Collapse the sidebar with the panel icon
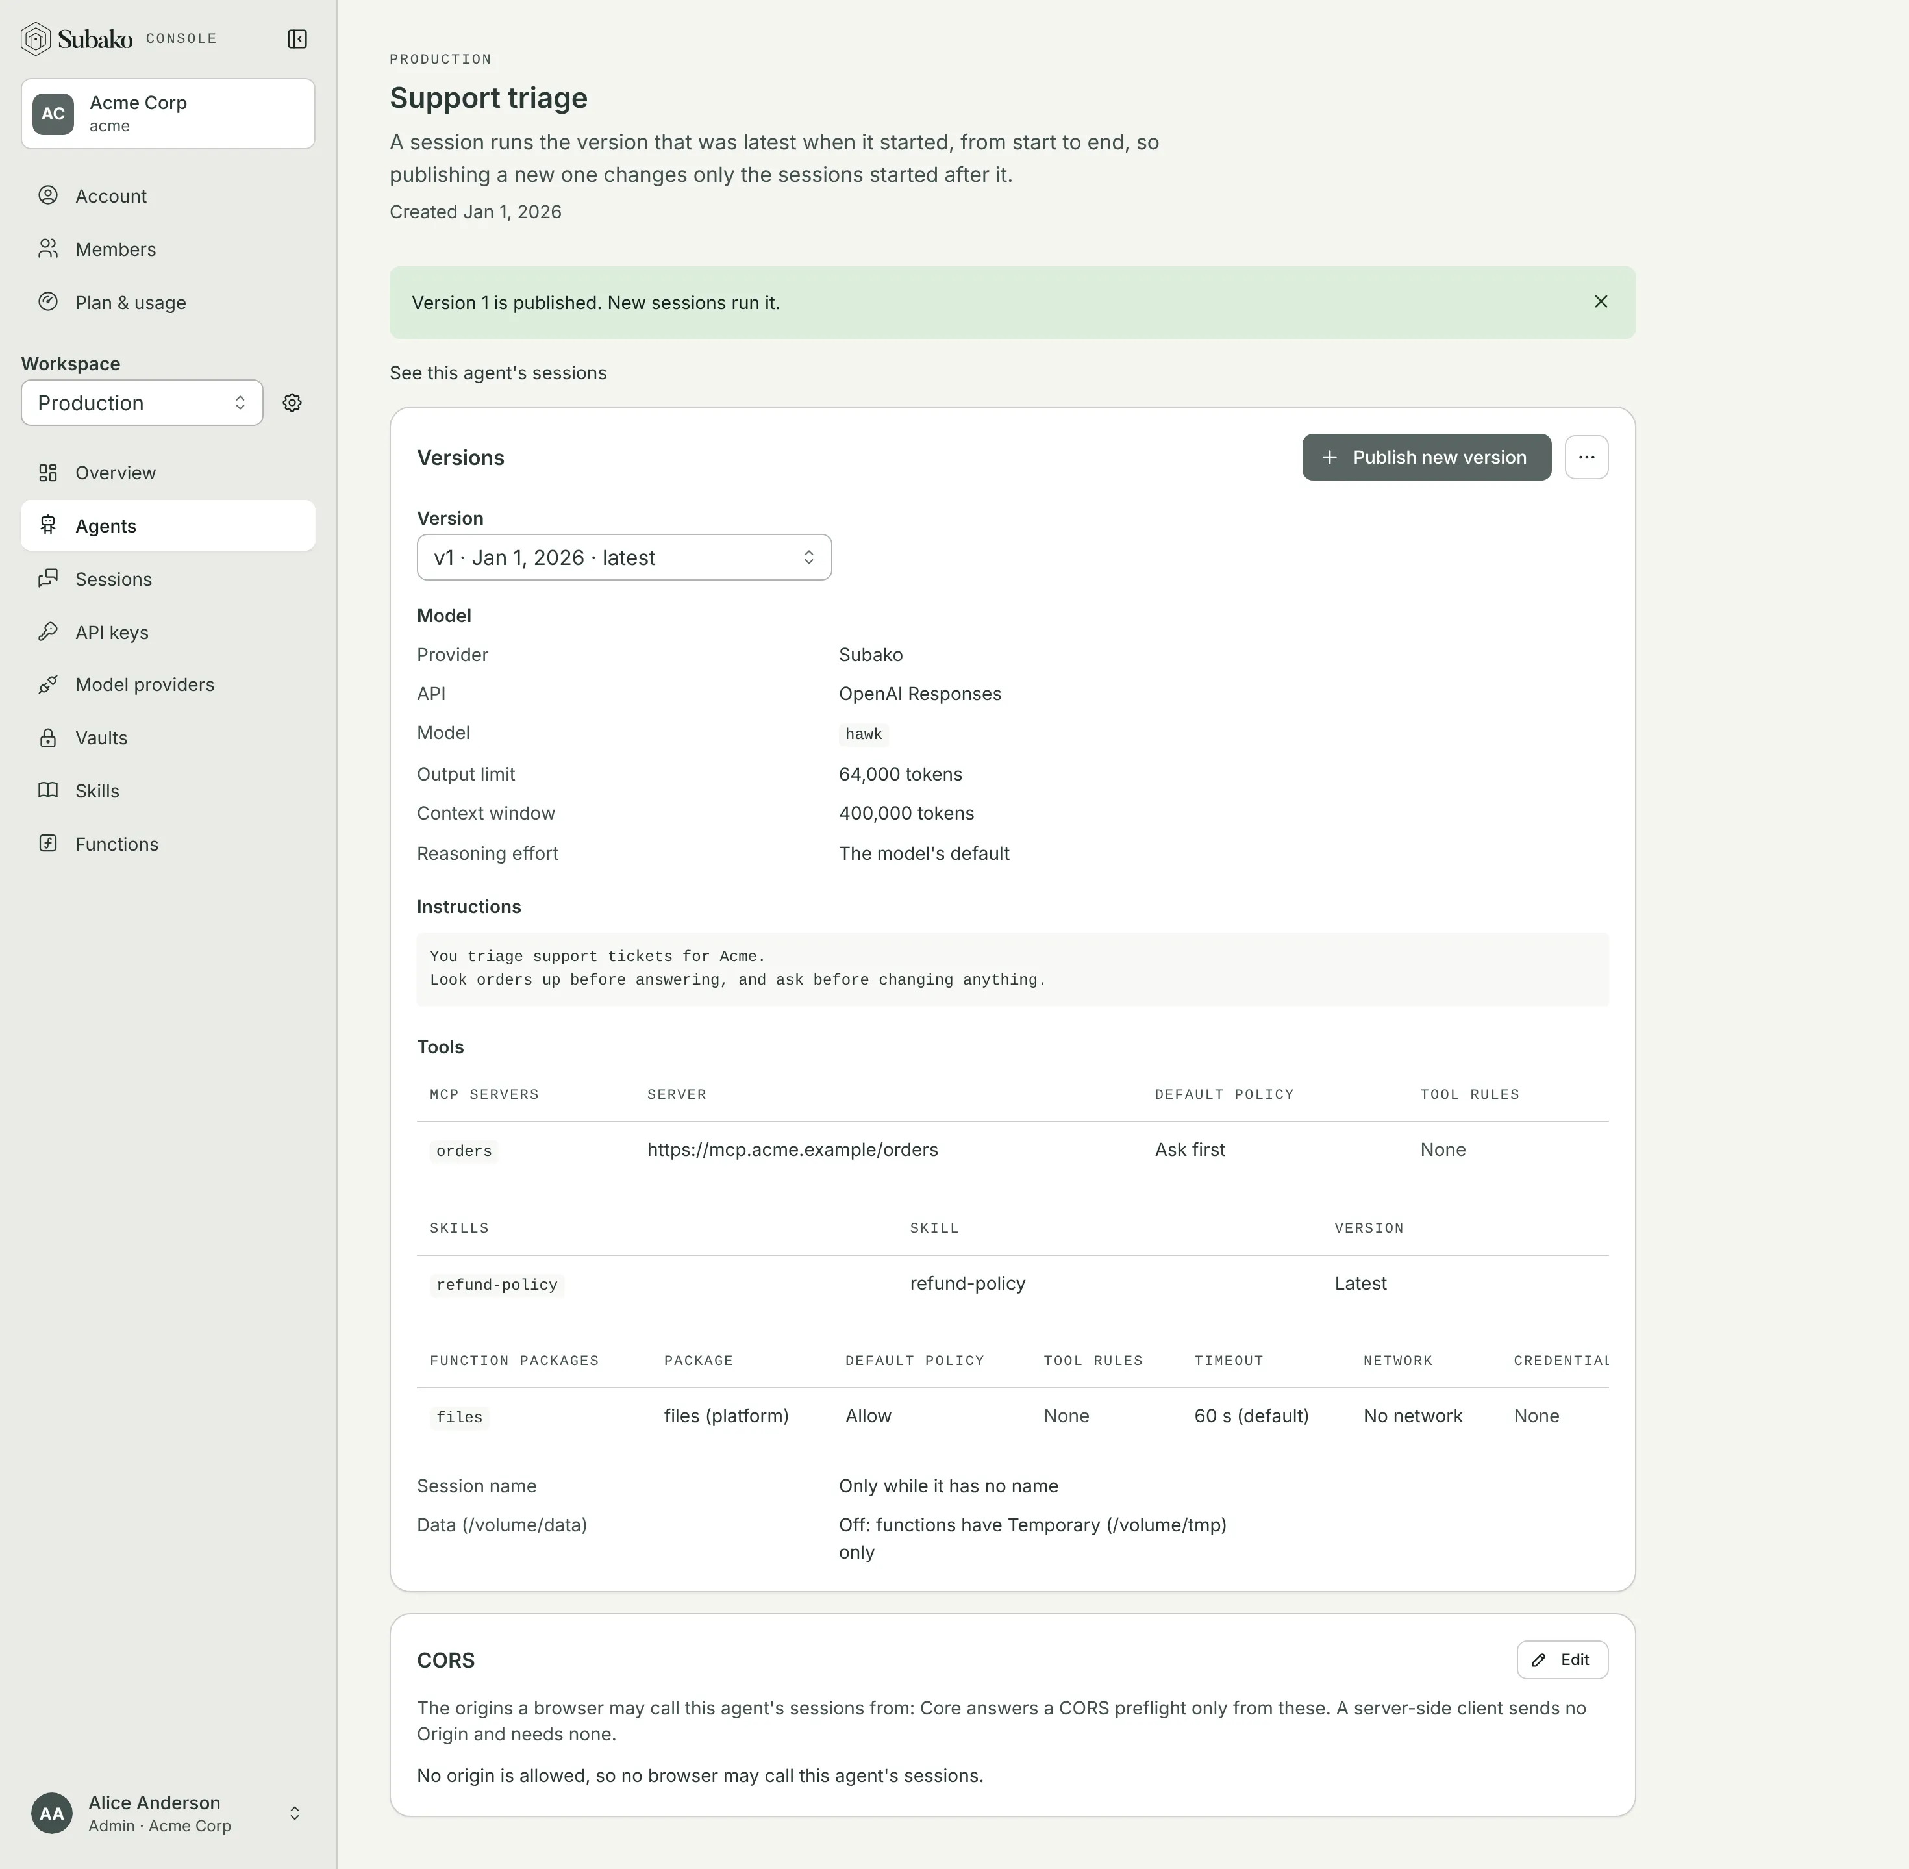Image resolution: width=1909 pixels, height=1869 pixels. tap(297, 39)
